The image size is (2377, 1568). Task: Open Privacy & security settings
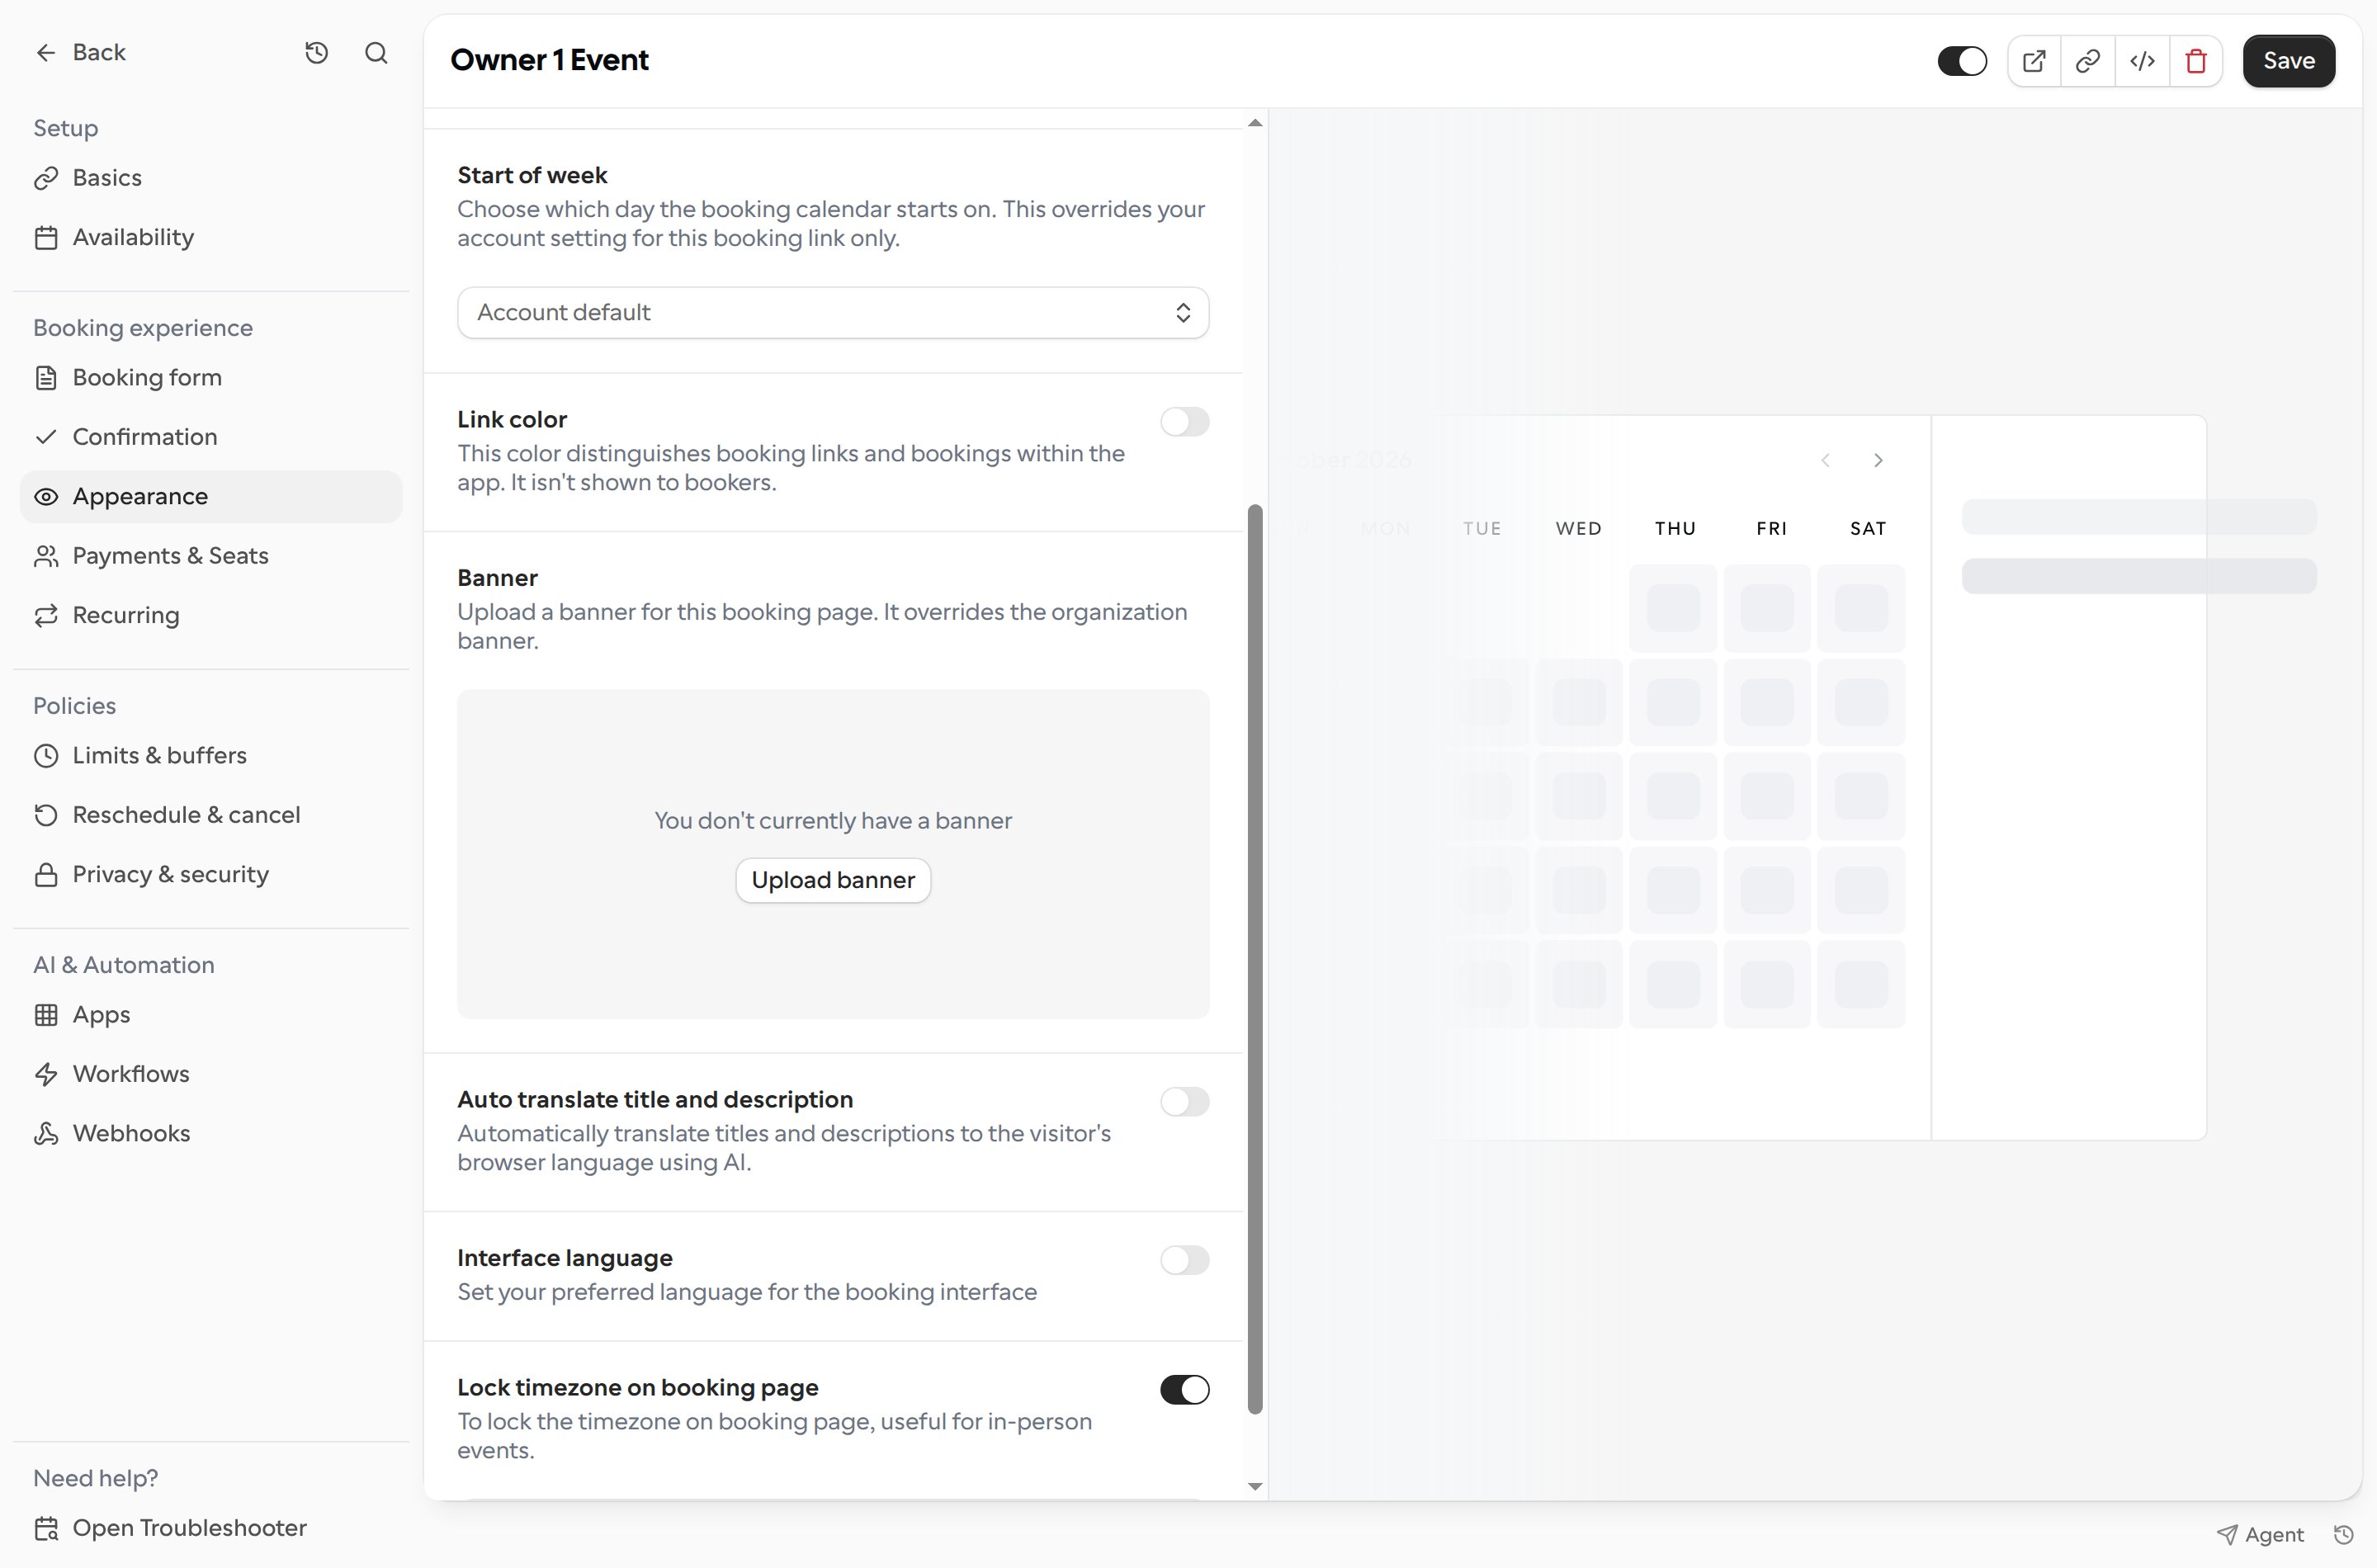click(x=211, y=875)
